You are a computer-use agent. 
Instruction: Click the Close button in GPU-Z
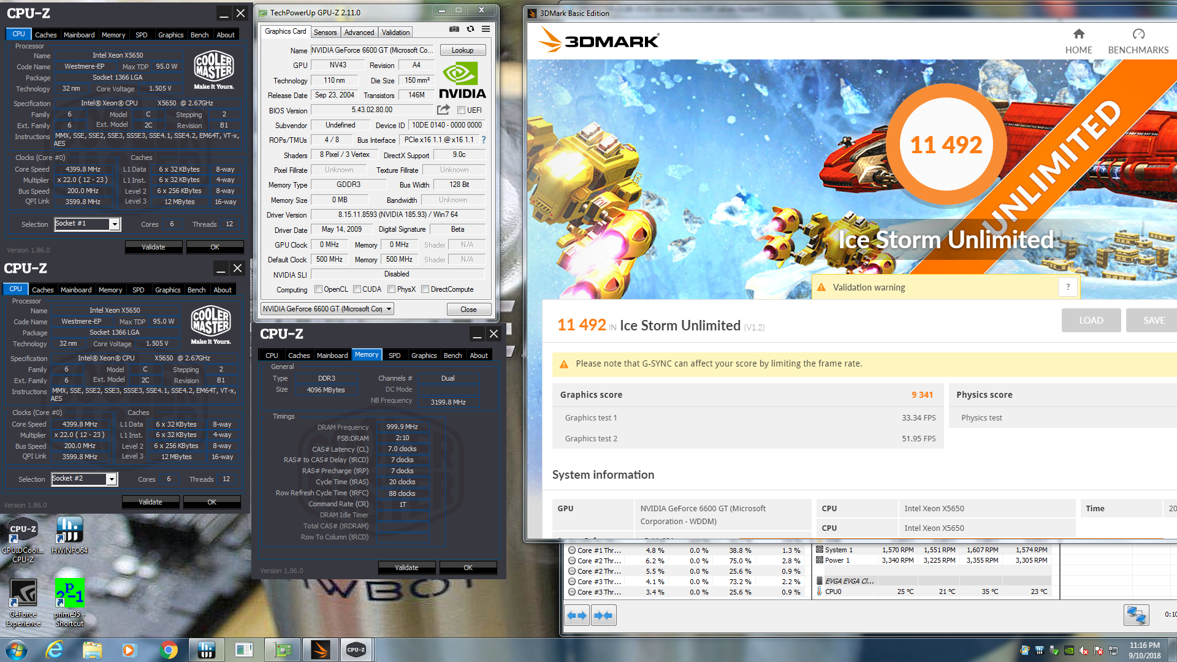click(469, 310)
